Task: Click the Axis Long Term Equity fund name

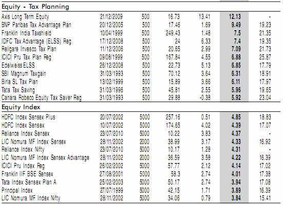Action: point(25,17)
